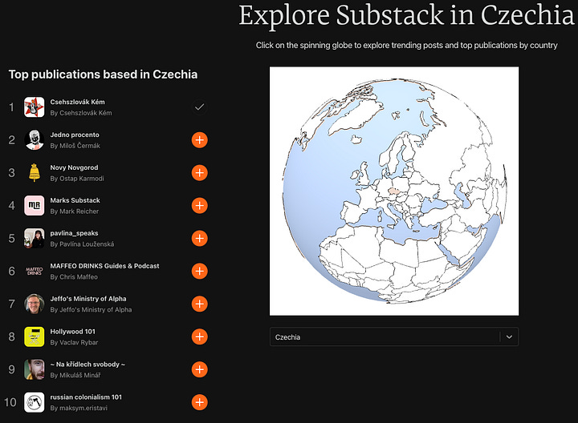Viewport: 578px width, 423px height.
Task: Open the Hollywood 101 title link
Action: [x=72, y=331]
